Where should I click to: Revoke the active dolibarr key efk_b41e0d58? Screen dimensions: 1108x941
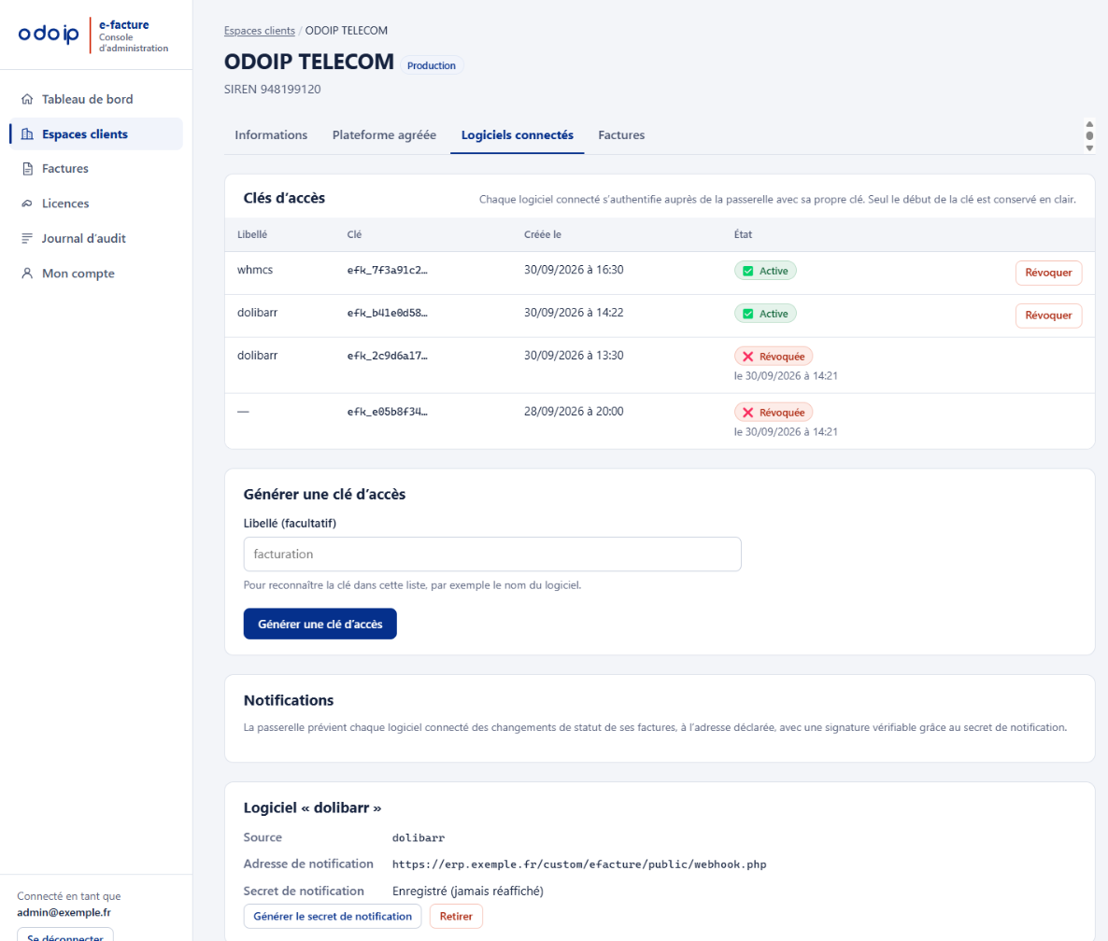(x=1048, y=316)
